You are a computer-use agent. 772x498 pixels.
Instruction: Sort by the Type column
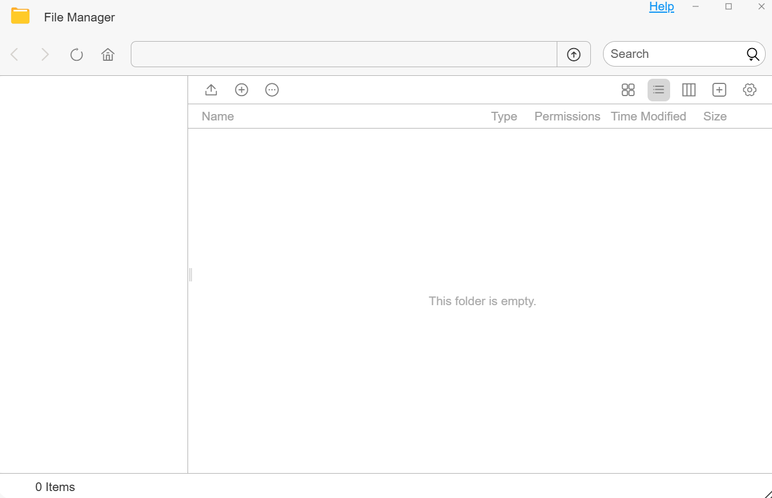[504, 116]
